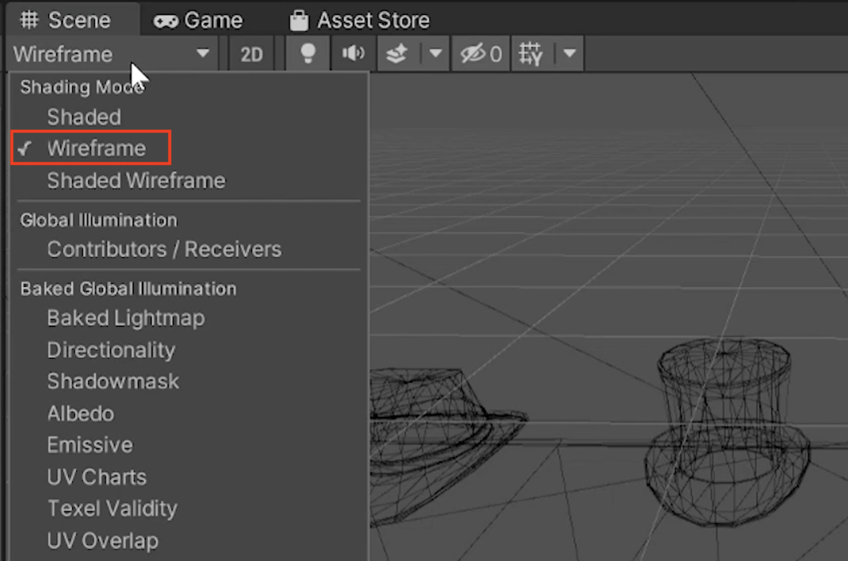This screenshot has width=848, height=561.
Task: Select the Albedo view option
Action: [80, 414]
